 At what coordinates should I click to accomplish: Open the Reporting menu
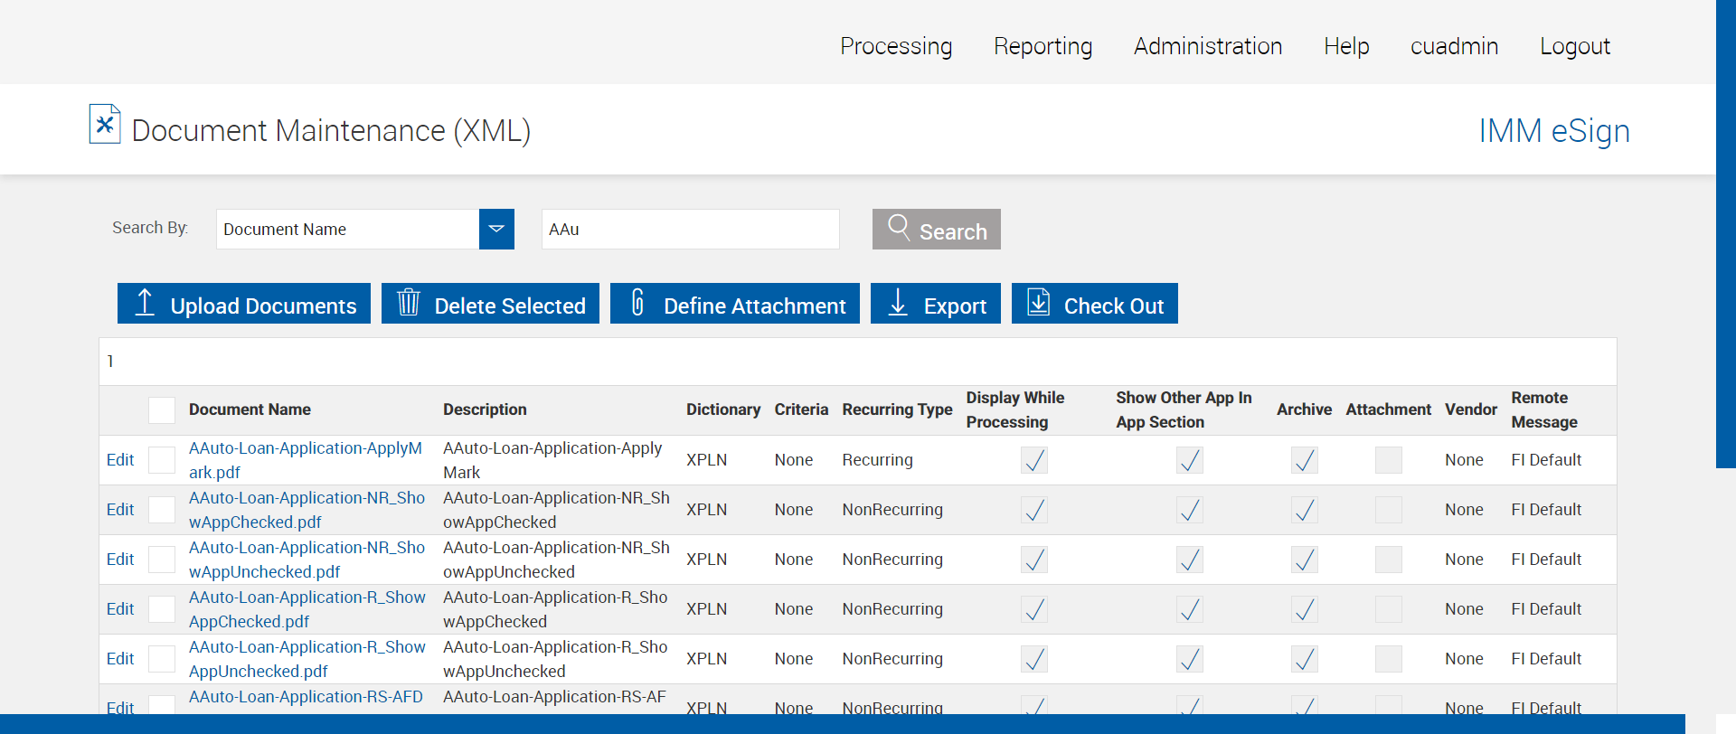[x=1043, y=46]
